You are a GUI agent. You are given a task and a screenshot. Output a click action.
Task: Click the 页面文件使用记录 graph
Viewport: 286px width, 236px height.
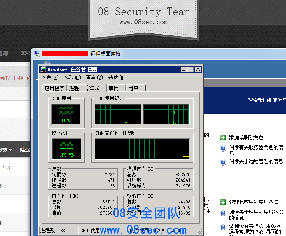coord(142,149)
